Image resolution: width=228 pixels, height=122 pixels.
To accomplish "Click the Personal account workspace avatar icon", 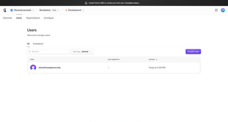I will click(x=11, y=10).
